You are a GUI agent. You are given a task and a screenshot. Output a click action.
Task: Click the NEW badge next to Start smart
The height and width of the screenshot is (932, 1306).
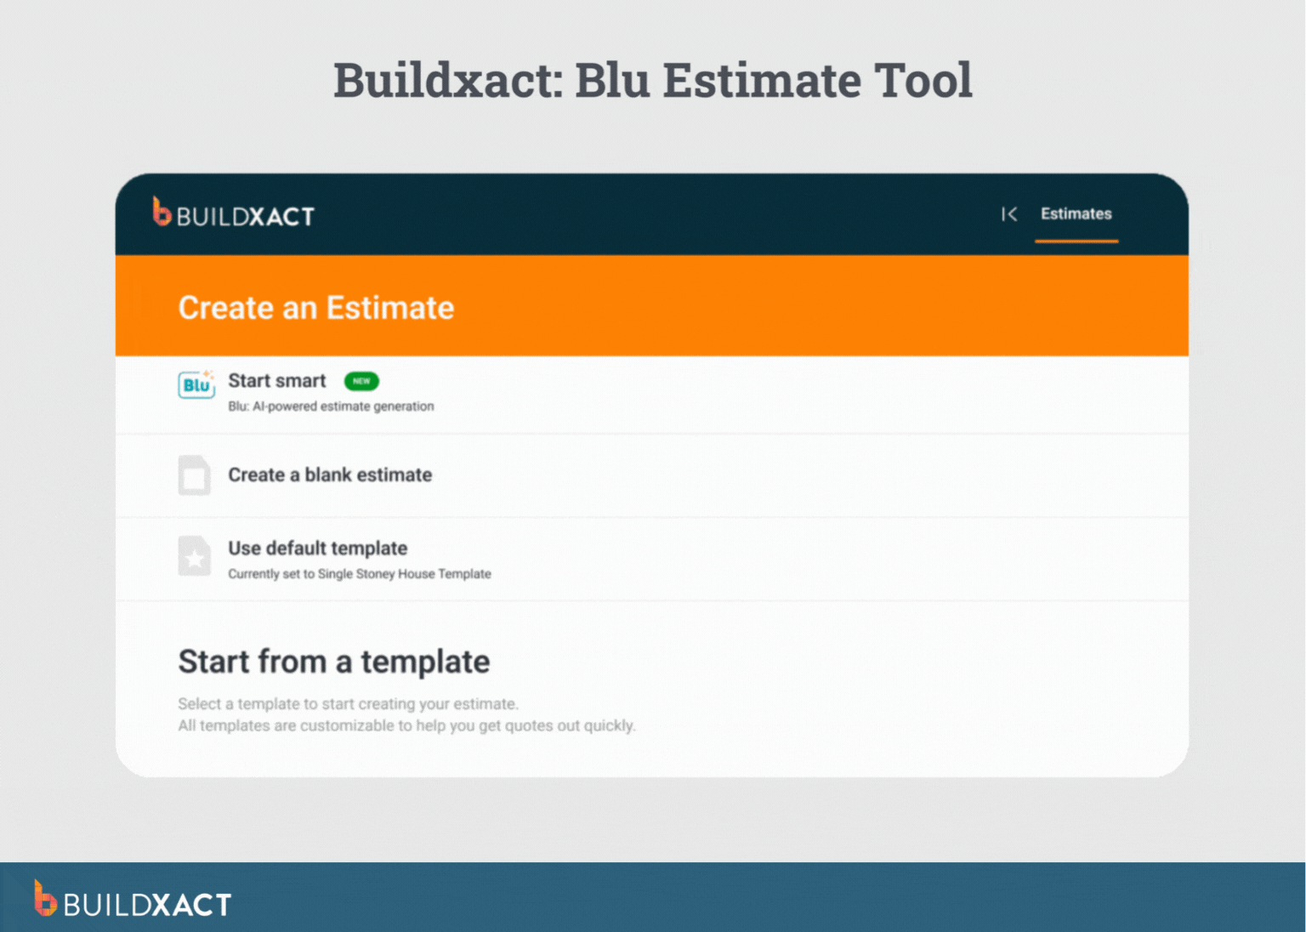[x=361, y=381]
